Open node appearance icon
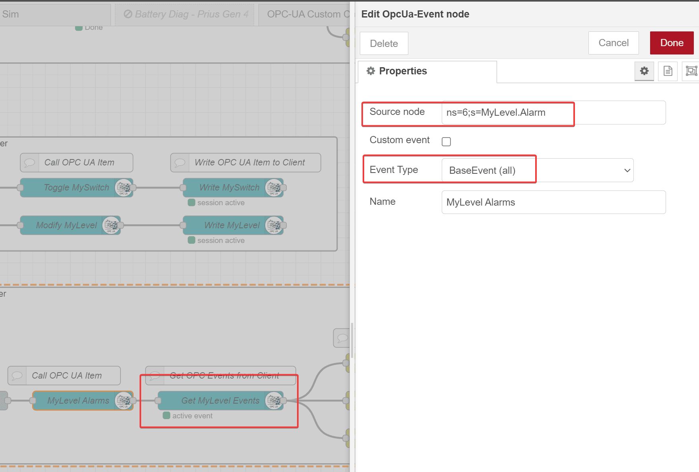Viewport: 699px width, 472px height. 691,71
